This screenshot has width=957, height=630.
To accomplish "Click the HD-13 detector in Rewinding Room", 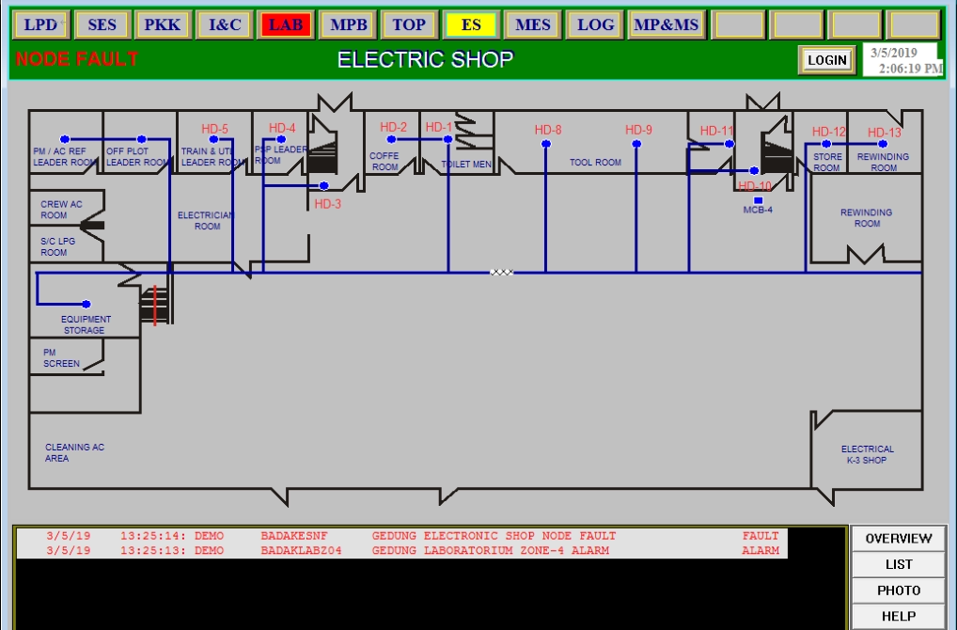I will click(883, 144).
